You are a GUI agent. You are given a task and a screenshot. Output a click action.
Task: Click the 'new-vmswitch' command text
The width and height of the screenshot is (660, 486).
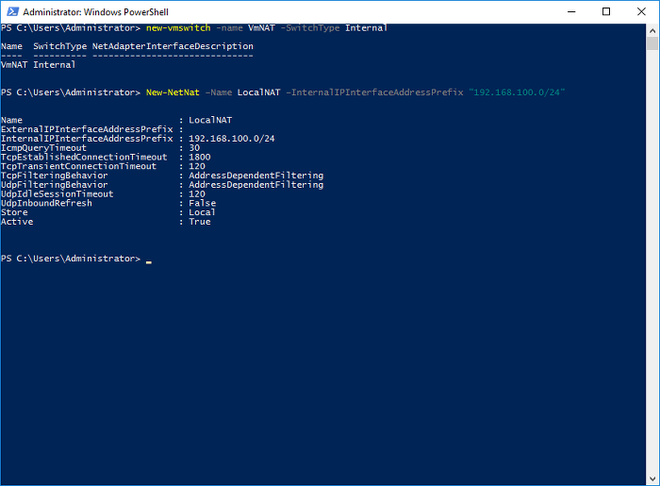point(178,27)
